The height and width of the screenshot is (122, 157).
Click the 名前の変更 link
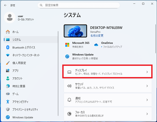[x=97, y=36]
